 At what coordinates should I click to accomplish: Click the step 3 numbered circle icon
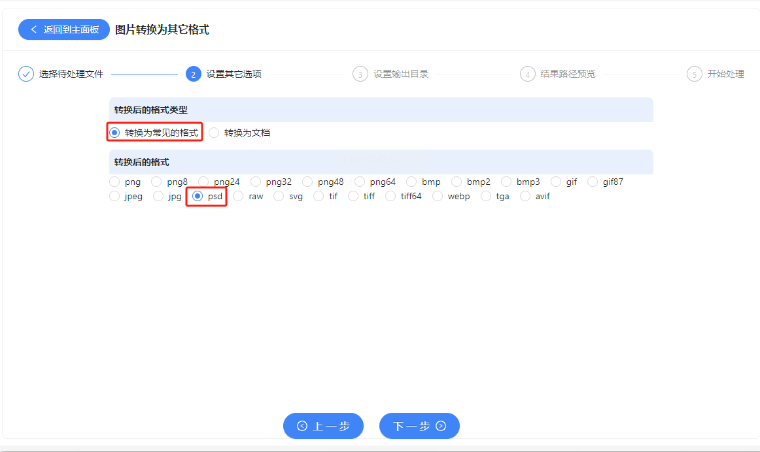360,74
